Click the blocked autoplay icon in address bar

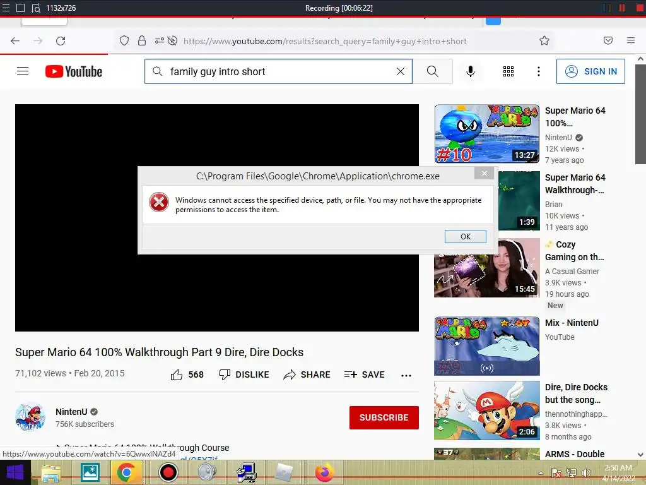(173, 40)
